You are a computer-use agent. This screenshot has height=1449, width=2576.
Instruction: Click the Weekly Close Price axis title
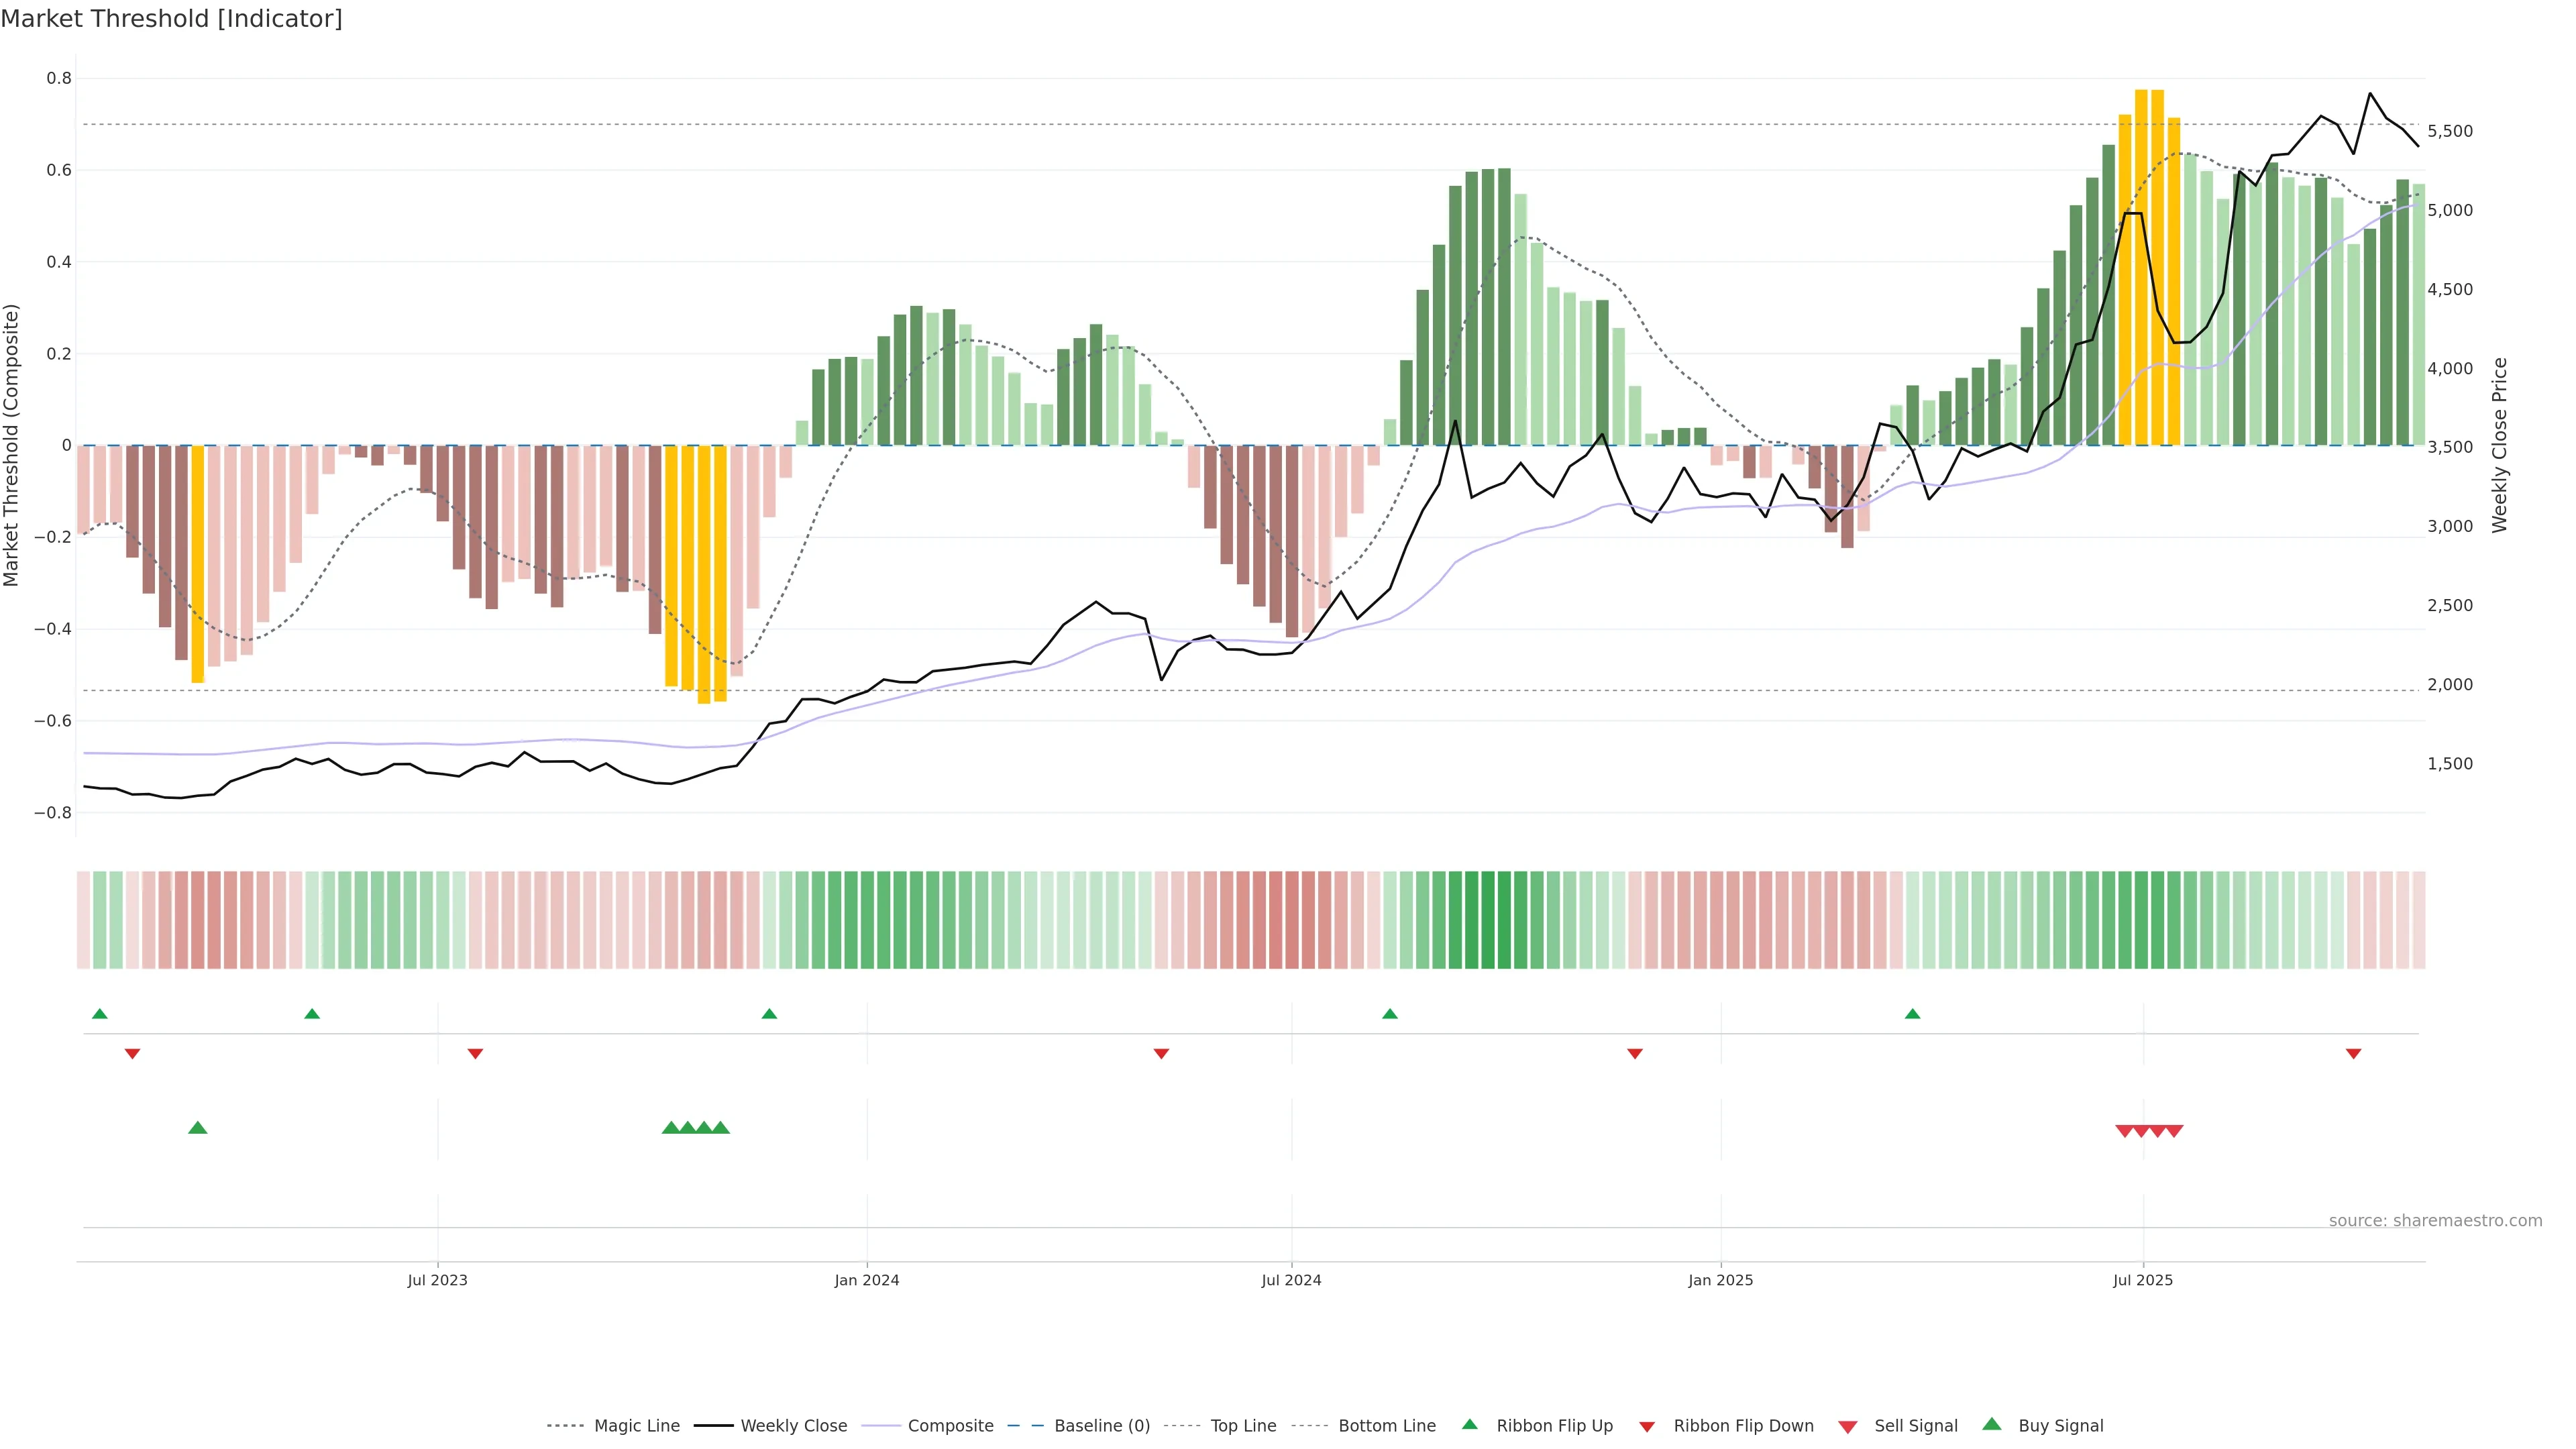click(x=2499, y=445)
